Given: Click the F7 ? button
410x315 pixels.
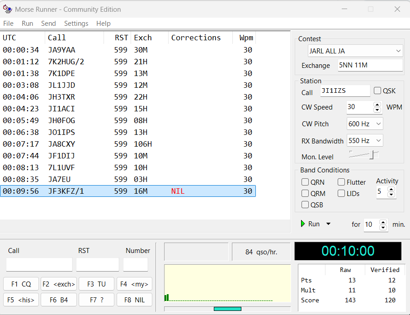Looking at the screenshot, I should coord(96,300).
